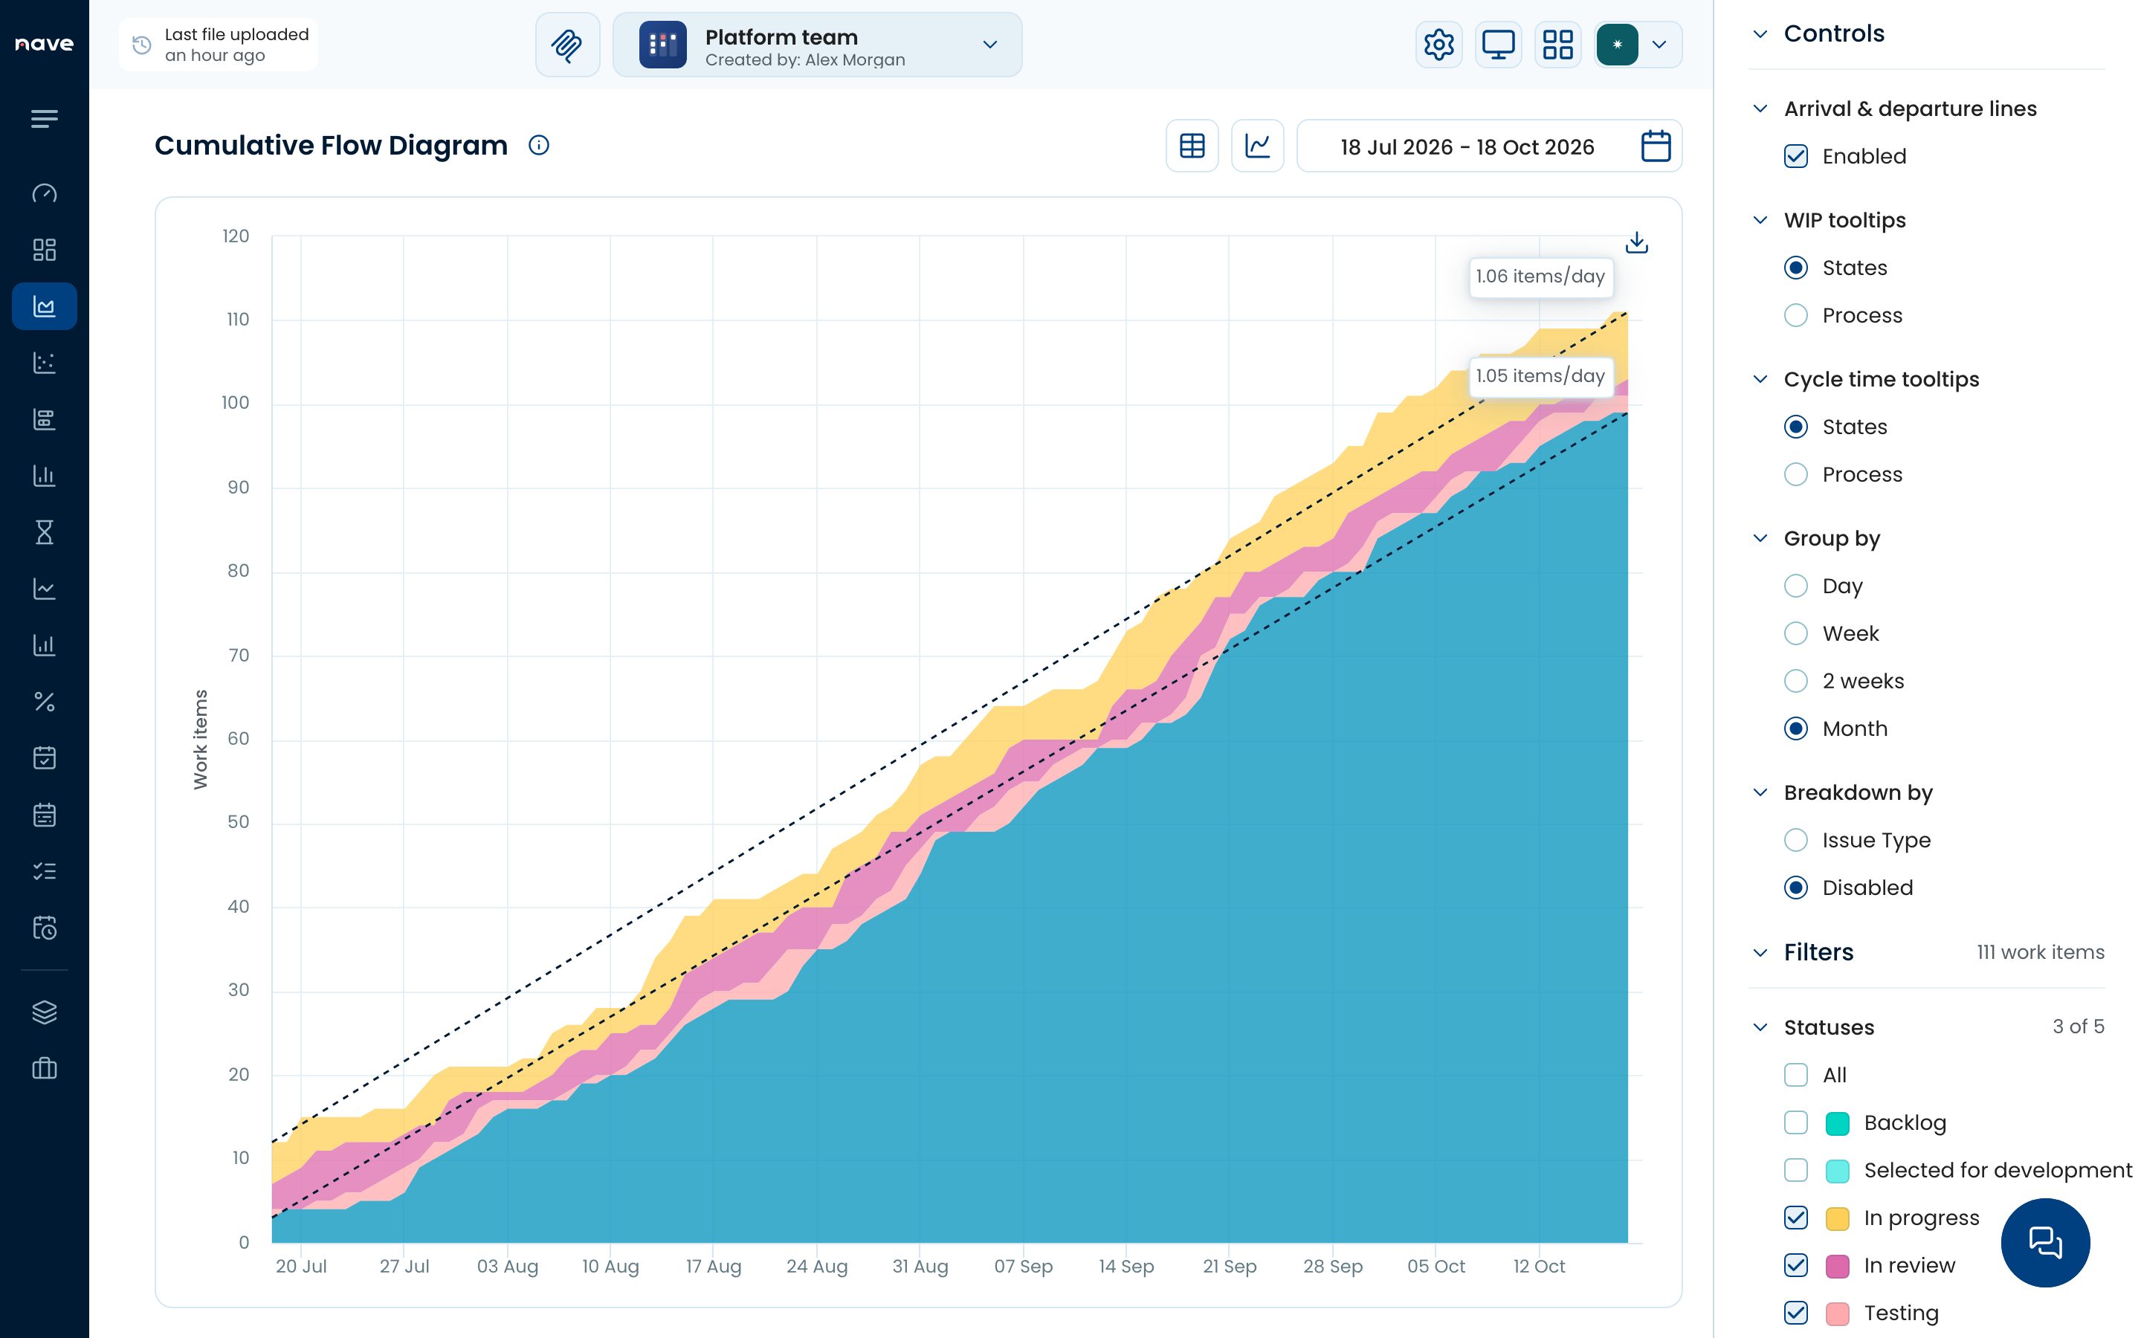The image size is (2141, 1338).
Task: Collapse the Breakdown by section
Action: tap(1760, 793)
